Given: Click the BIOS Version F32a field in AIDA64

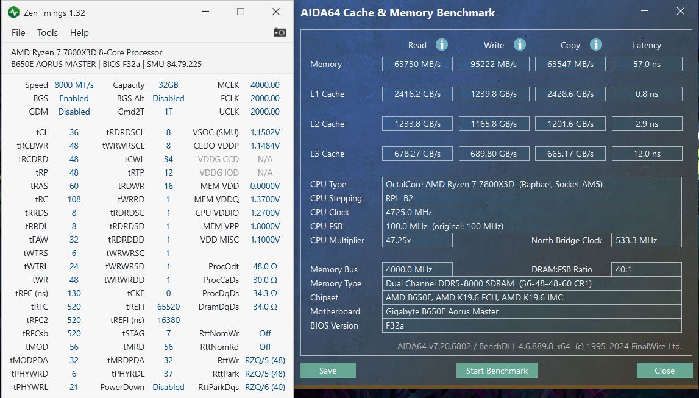Looking at the screenshot, I should [x=532, y=325].
